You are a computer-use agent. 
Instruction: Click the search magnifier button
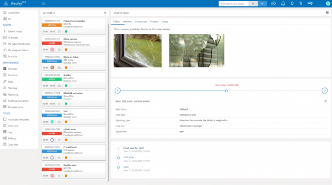click(253, 3)
